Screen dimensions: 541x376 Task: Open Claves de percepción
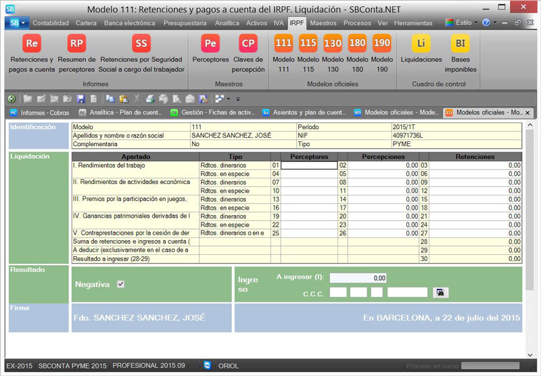[248, 44]
